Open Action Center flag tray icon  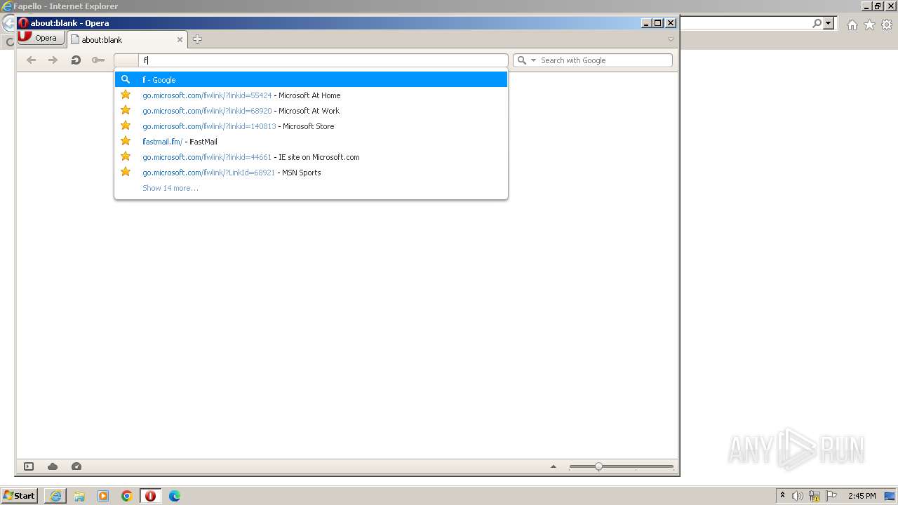tap(831, 496)
